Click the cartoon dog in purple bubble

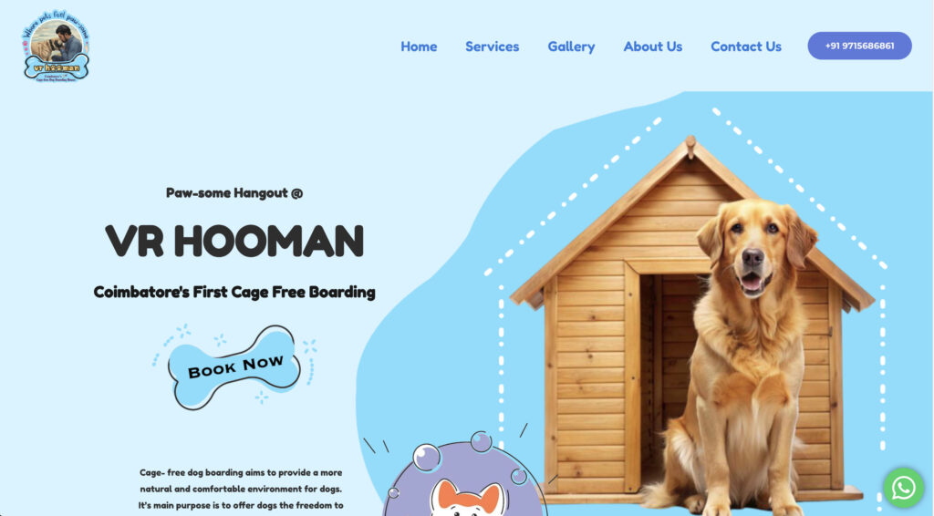point(468,498)
